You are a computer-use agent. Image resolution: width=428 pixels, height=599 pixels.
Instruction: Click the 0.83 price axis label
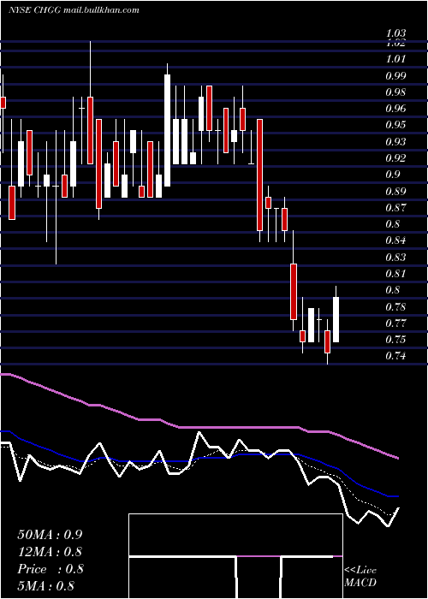(395, 258)
